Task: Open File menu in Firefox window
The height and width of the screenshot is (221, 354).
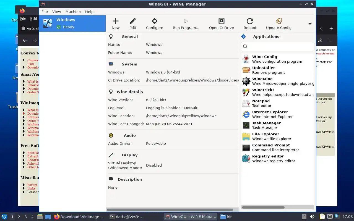Action: [23, 19]
